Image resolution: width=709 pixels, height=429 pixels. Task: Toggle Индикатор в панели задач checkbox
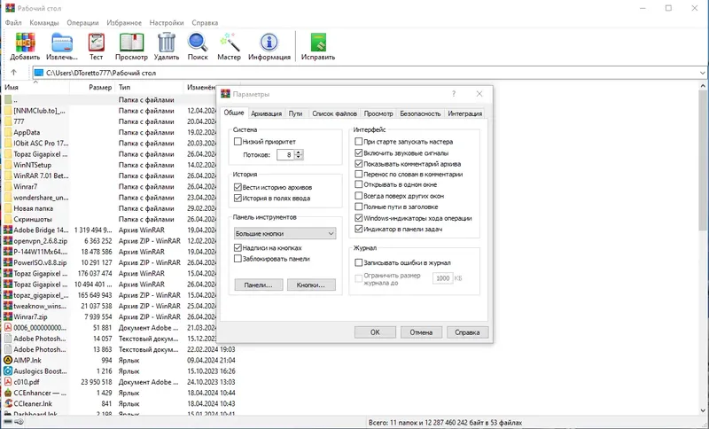(x=359, y=230)
